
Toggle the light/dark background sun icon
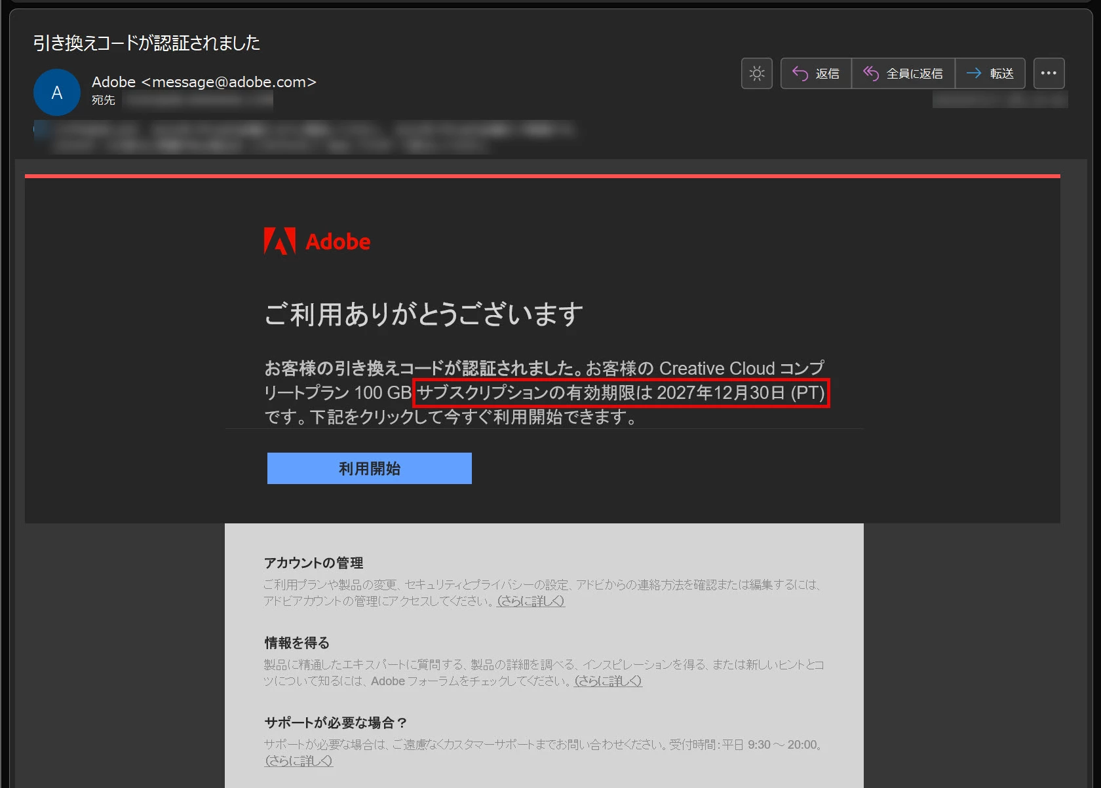click(x=757, y=73)
